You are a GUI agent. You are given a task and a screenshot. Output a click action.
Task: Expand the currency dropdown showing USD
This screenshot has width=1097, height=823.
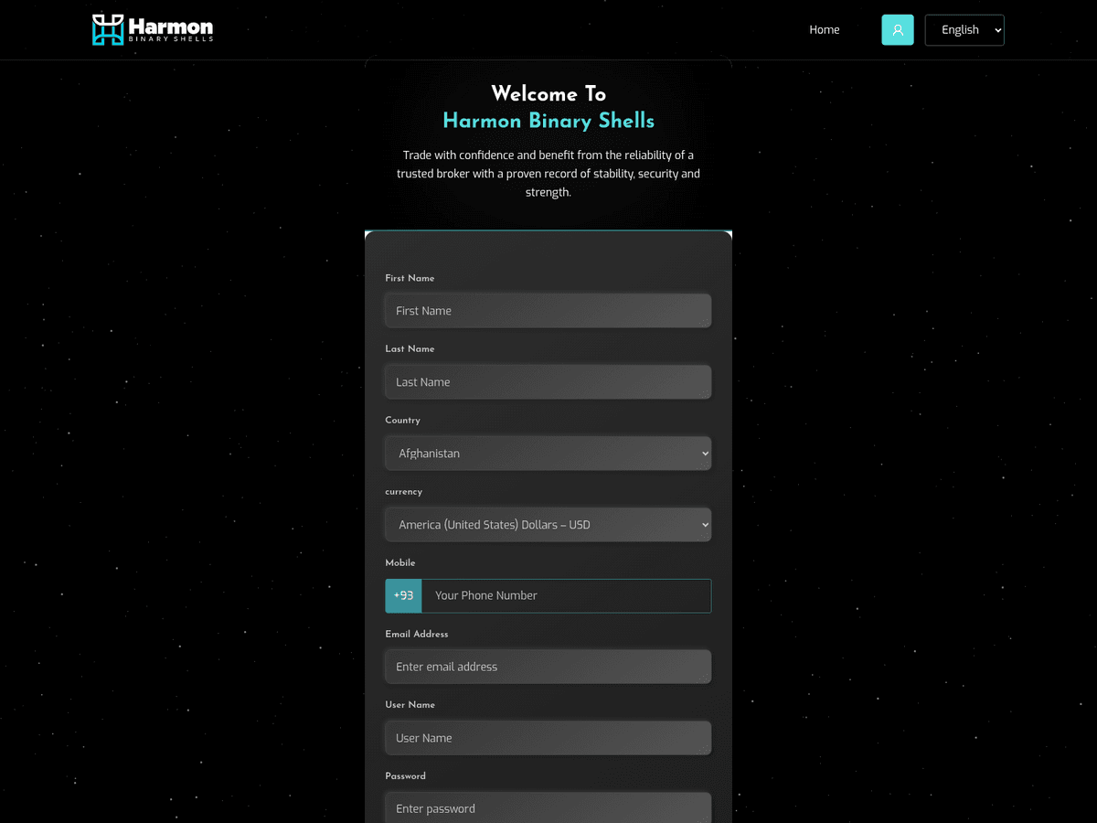[x=548, y=525]
